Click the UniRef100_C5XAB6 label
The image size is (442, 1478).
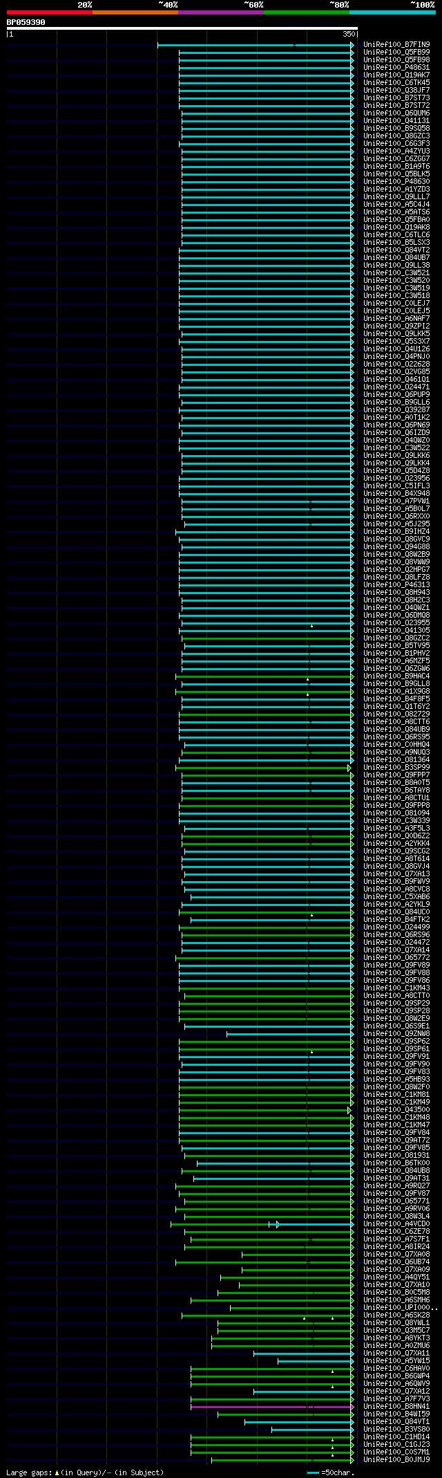(x=396, y=897)
